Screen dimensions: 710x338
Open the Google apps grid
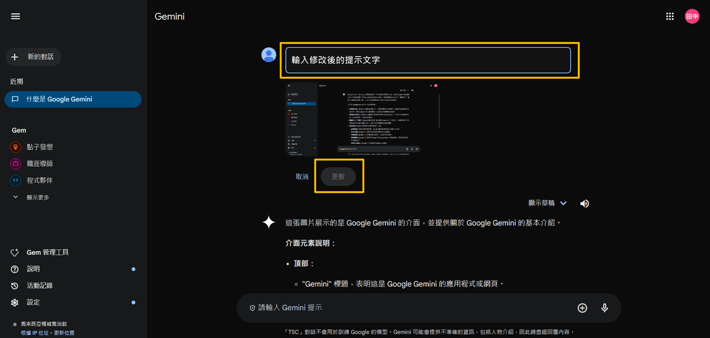670,17
